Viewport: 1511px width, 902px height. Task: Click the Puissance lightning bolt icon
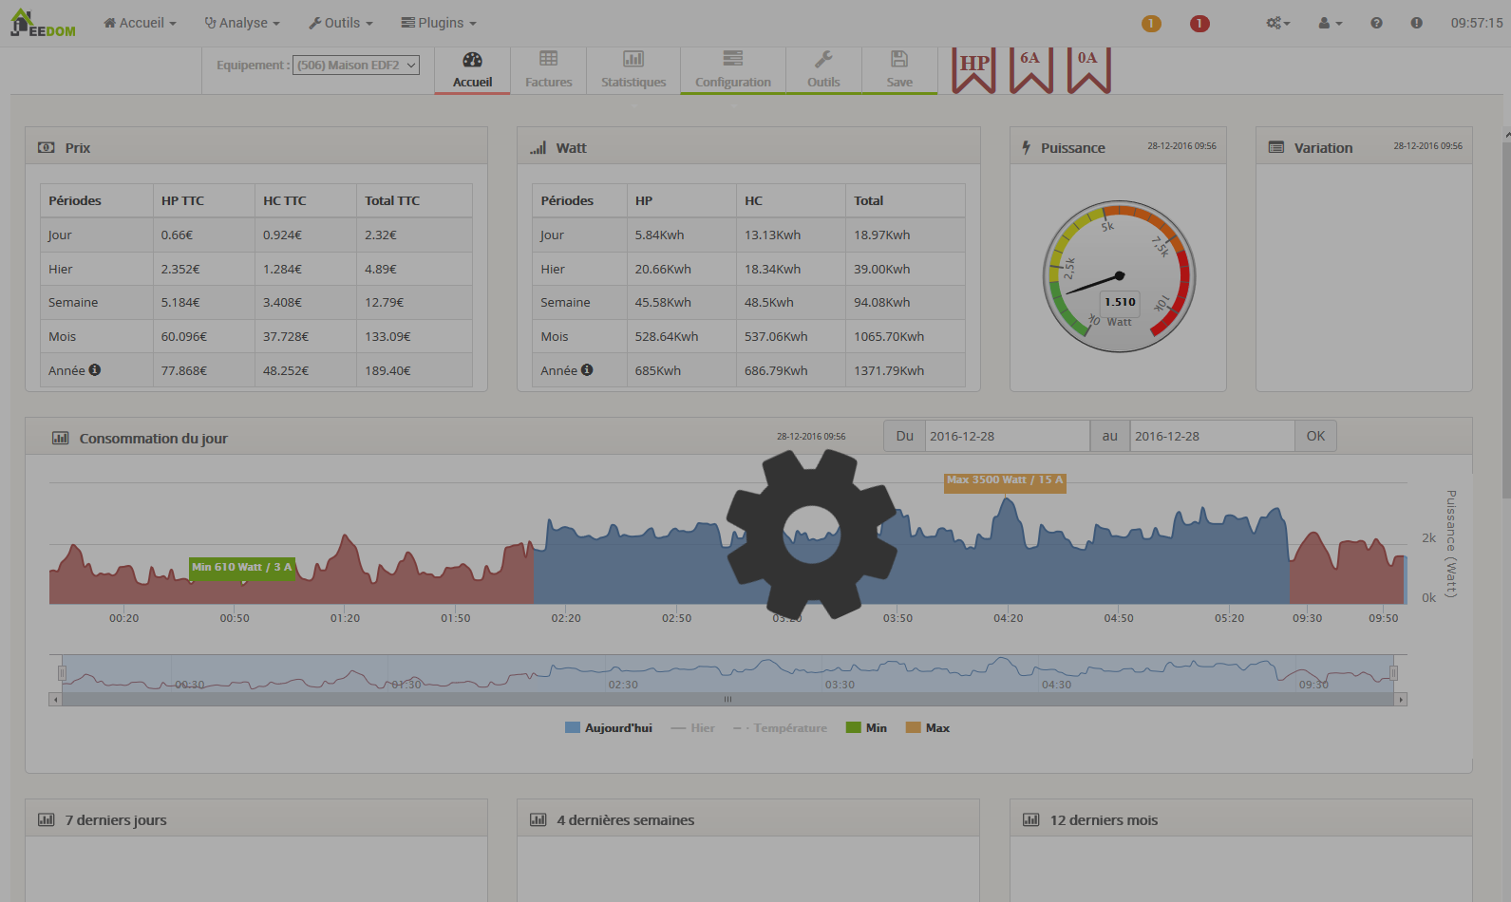pos(1026,147)
